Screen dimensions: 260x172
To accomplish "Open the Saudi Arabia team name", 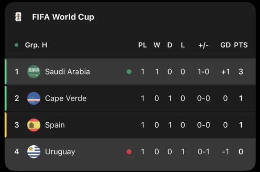I will point(68,72).
